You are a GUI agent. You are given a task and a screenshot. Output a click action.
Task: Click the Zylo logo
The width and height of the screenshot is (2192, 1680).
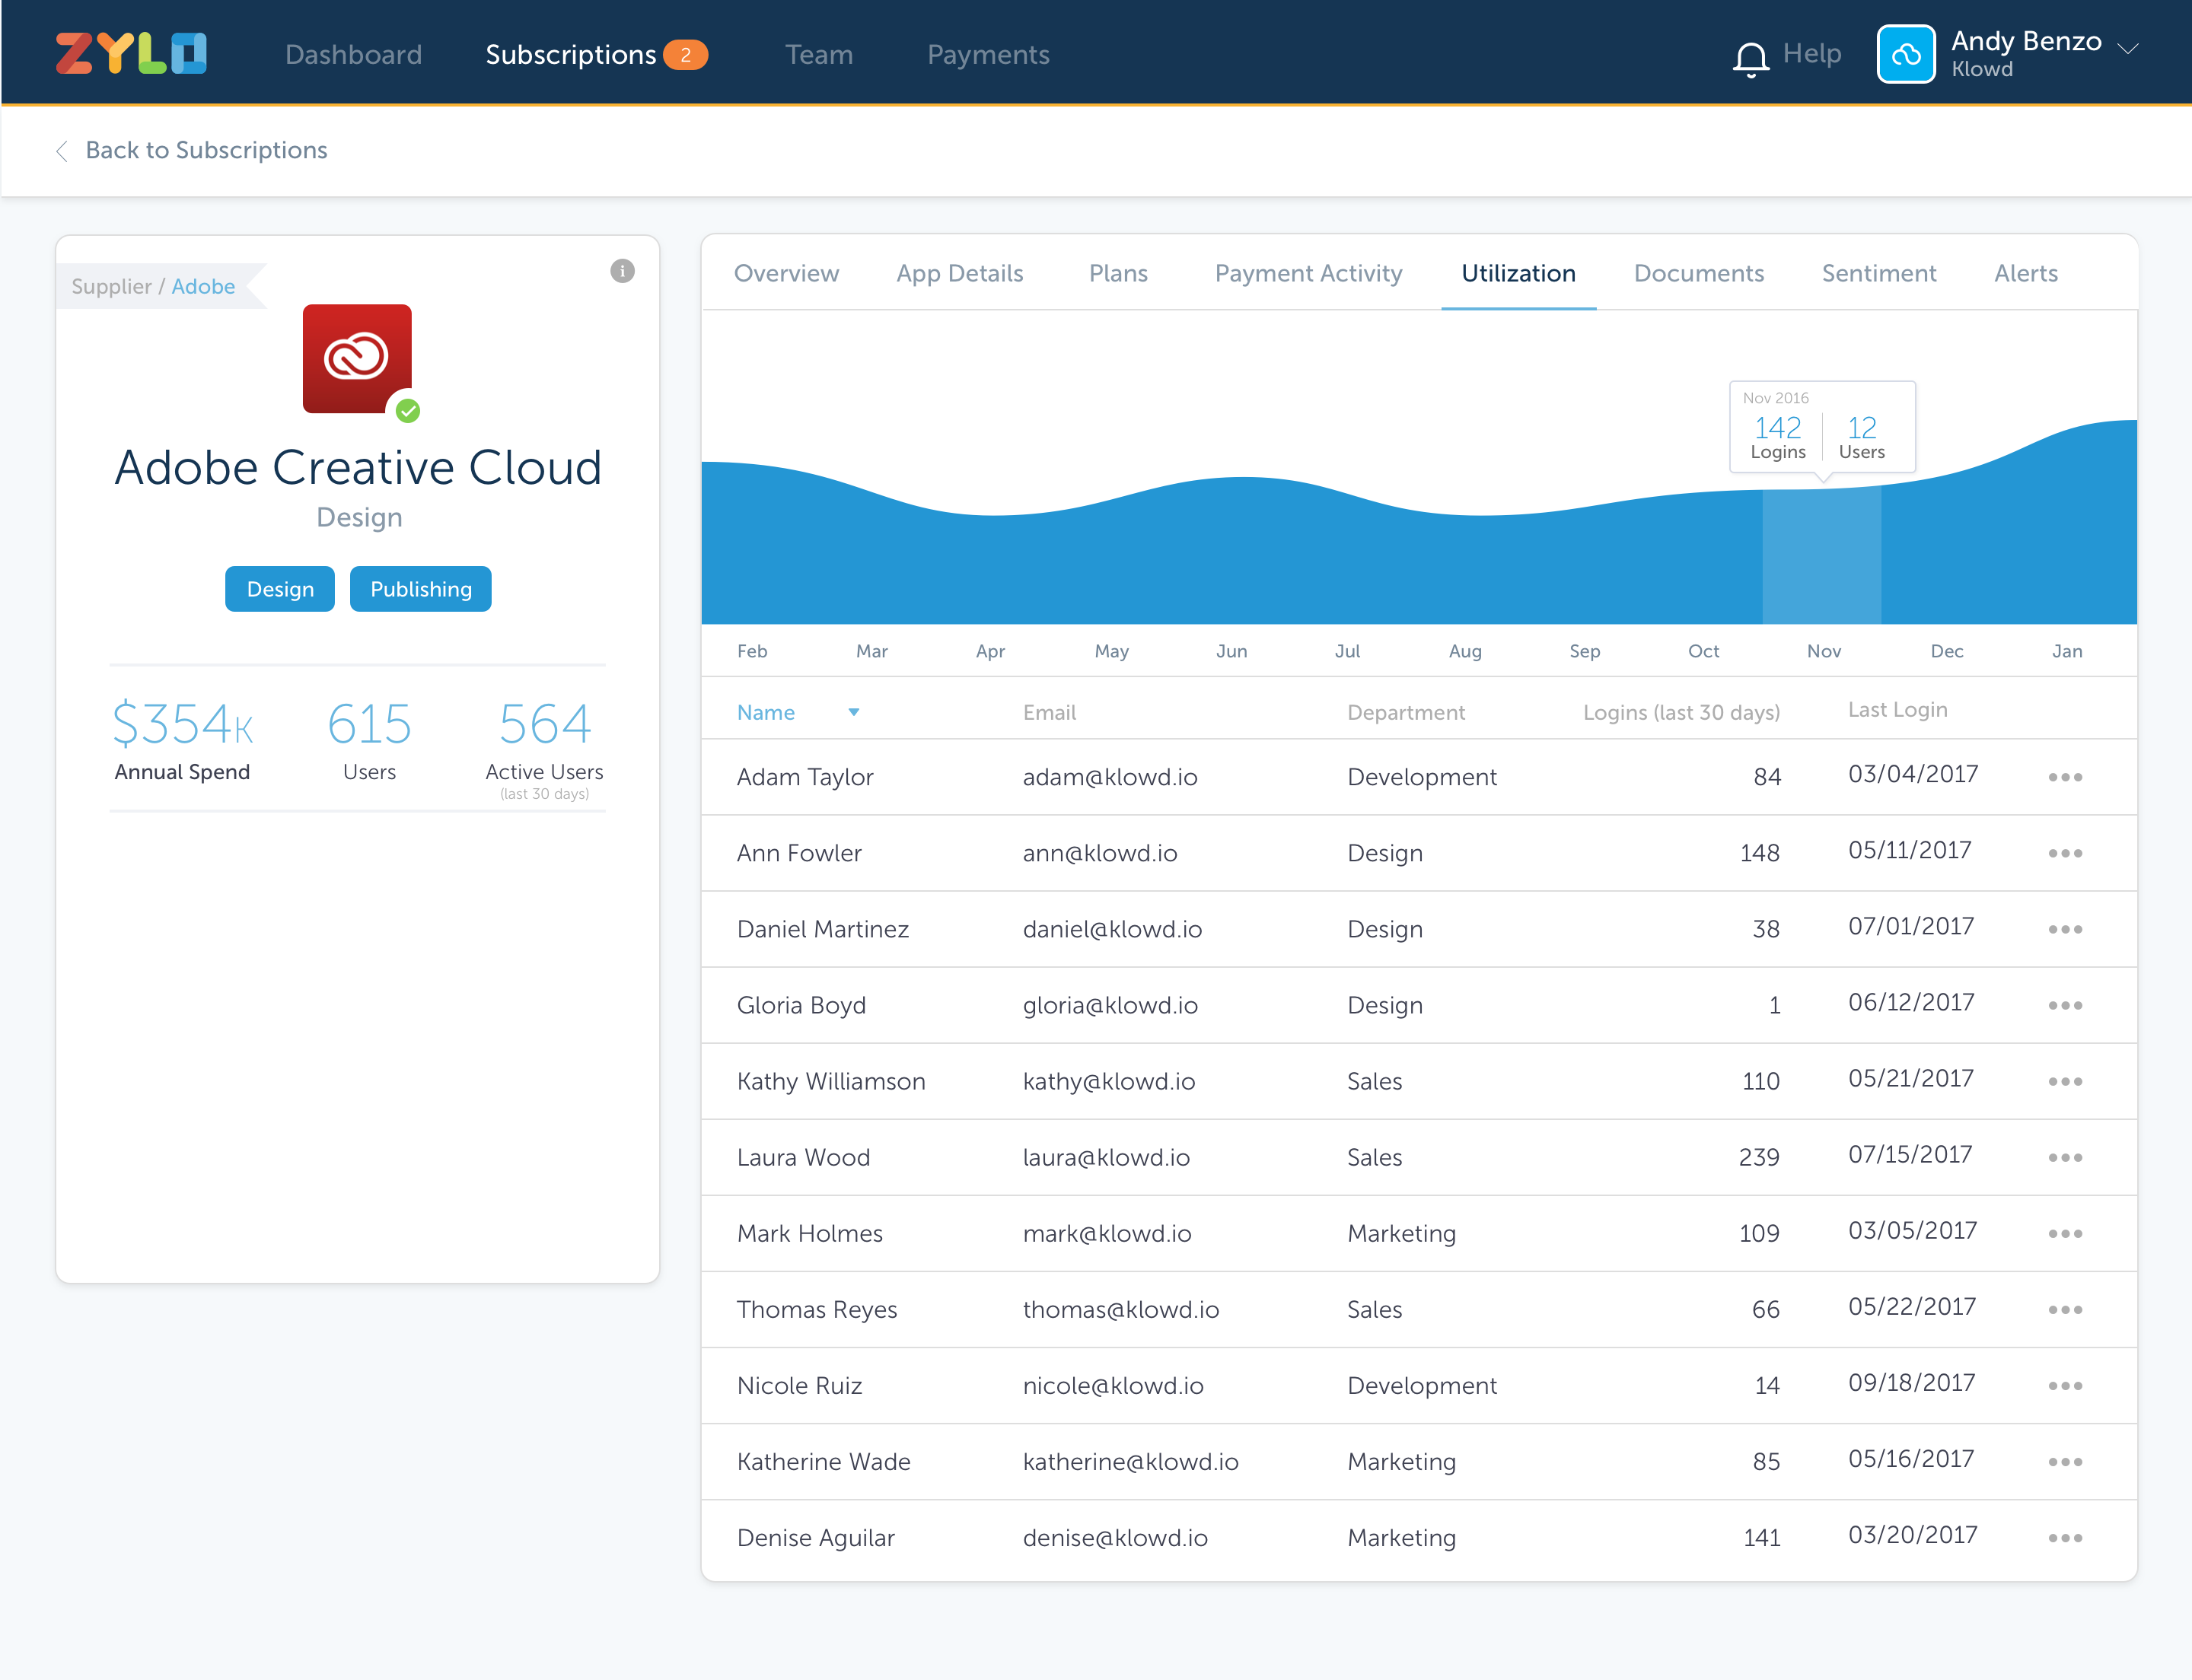pos(131,54)
